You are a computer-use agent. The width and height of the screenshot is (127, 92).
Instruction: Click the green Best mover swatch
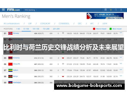click(x=110, y=29)
